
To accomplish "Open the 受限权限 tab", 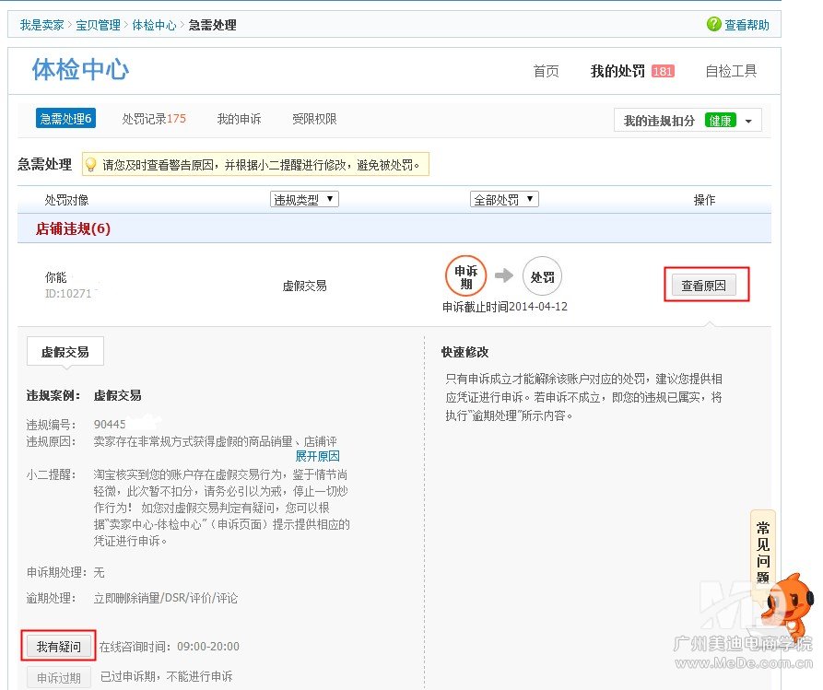I will (x=314, y=119).
